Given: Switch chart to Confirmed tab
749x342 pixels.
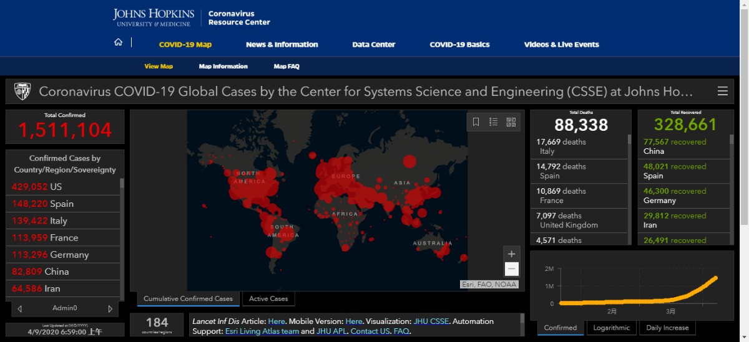Looking at the screenshot, I should point(561,328).
